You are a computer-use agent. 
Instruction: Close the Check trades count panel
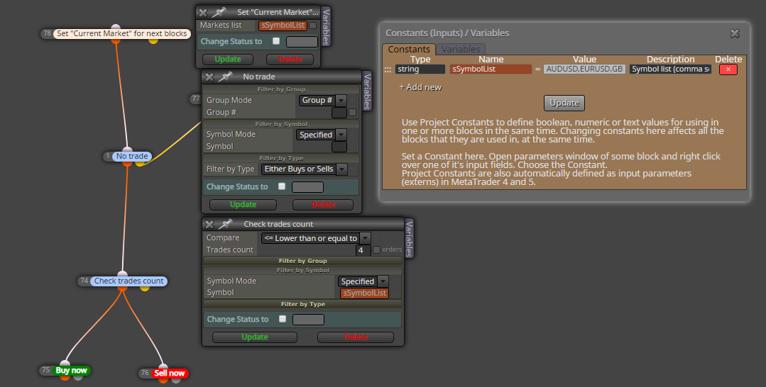[209, 224]
